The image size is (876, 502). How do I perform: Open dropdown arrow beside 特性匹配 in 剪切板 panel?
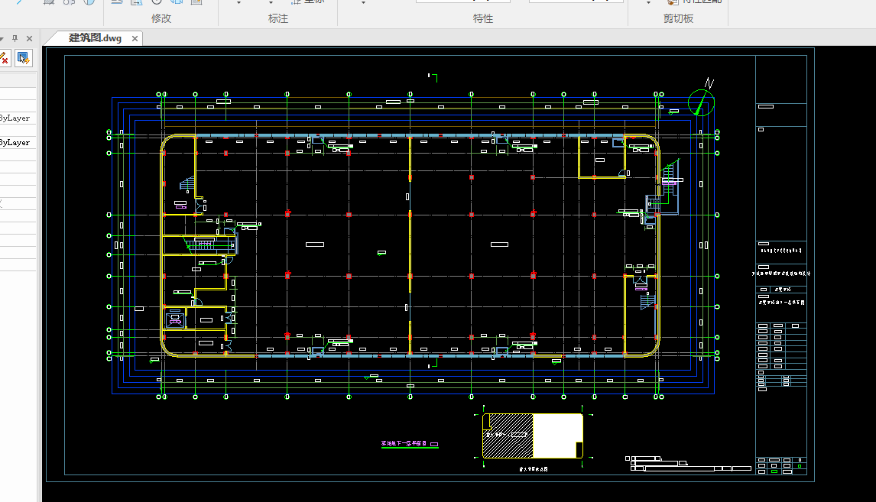tap(648, 3)
